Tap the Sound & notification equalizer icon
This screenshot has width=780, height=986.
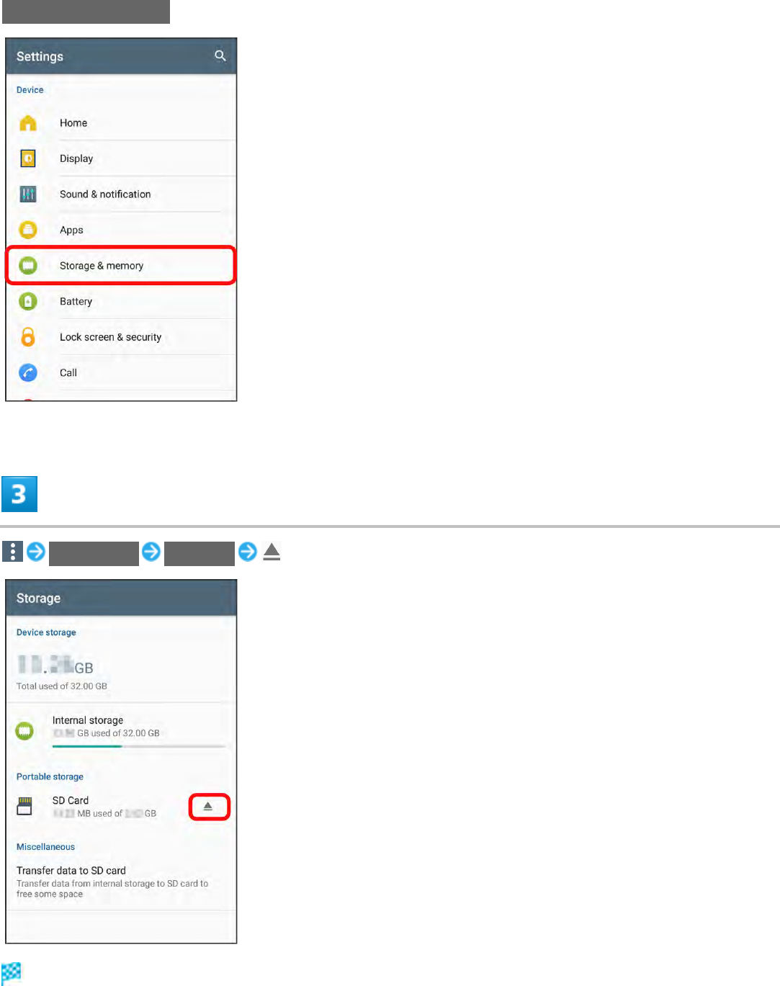click(x=28, y=194)
